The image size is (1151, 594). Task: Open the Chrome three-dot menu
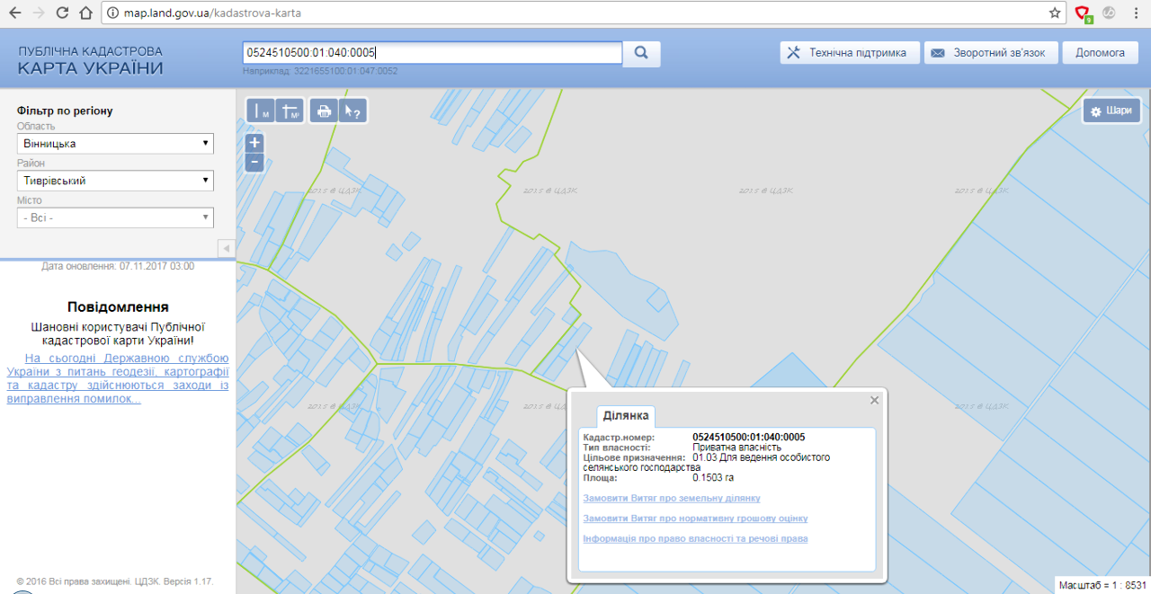(1136, 13)
